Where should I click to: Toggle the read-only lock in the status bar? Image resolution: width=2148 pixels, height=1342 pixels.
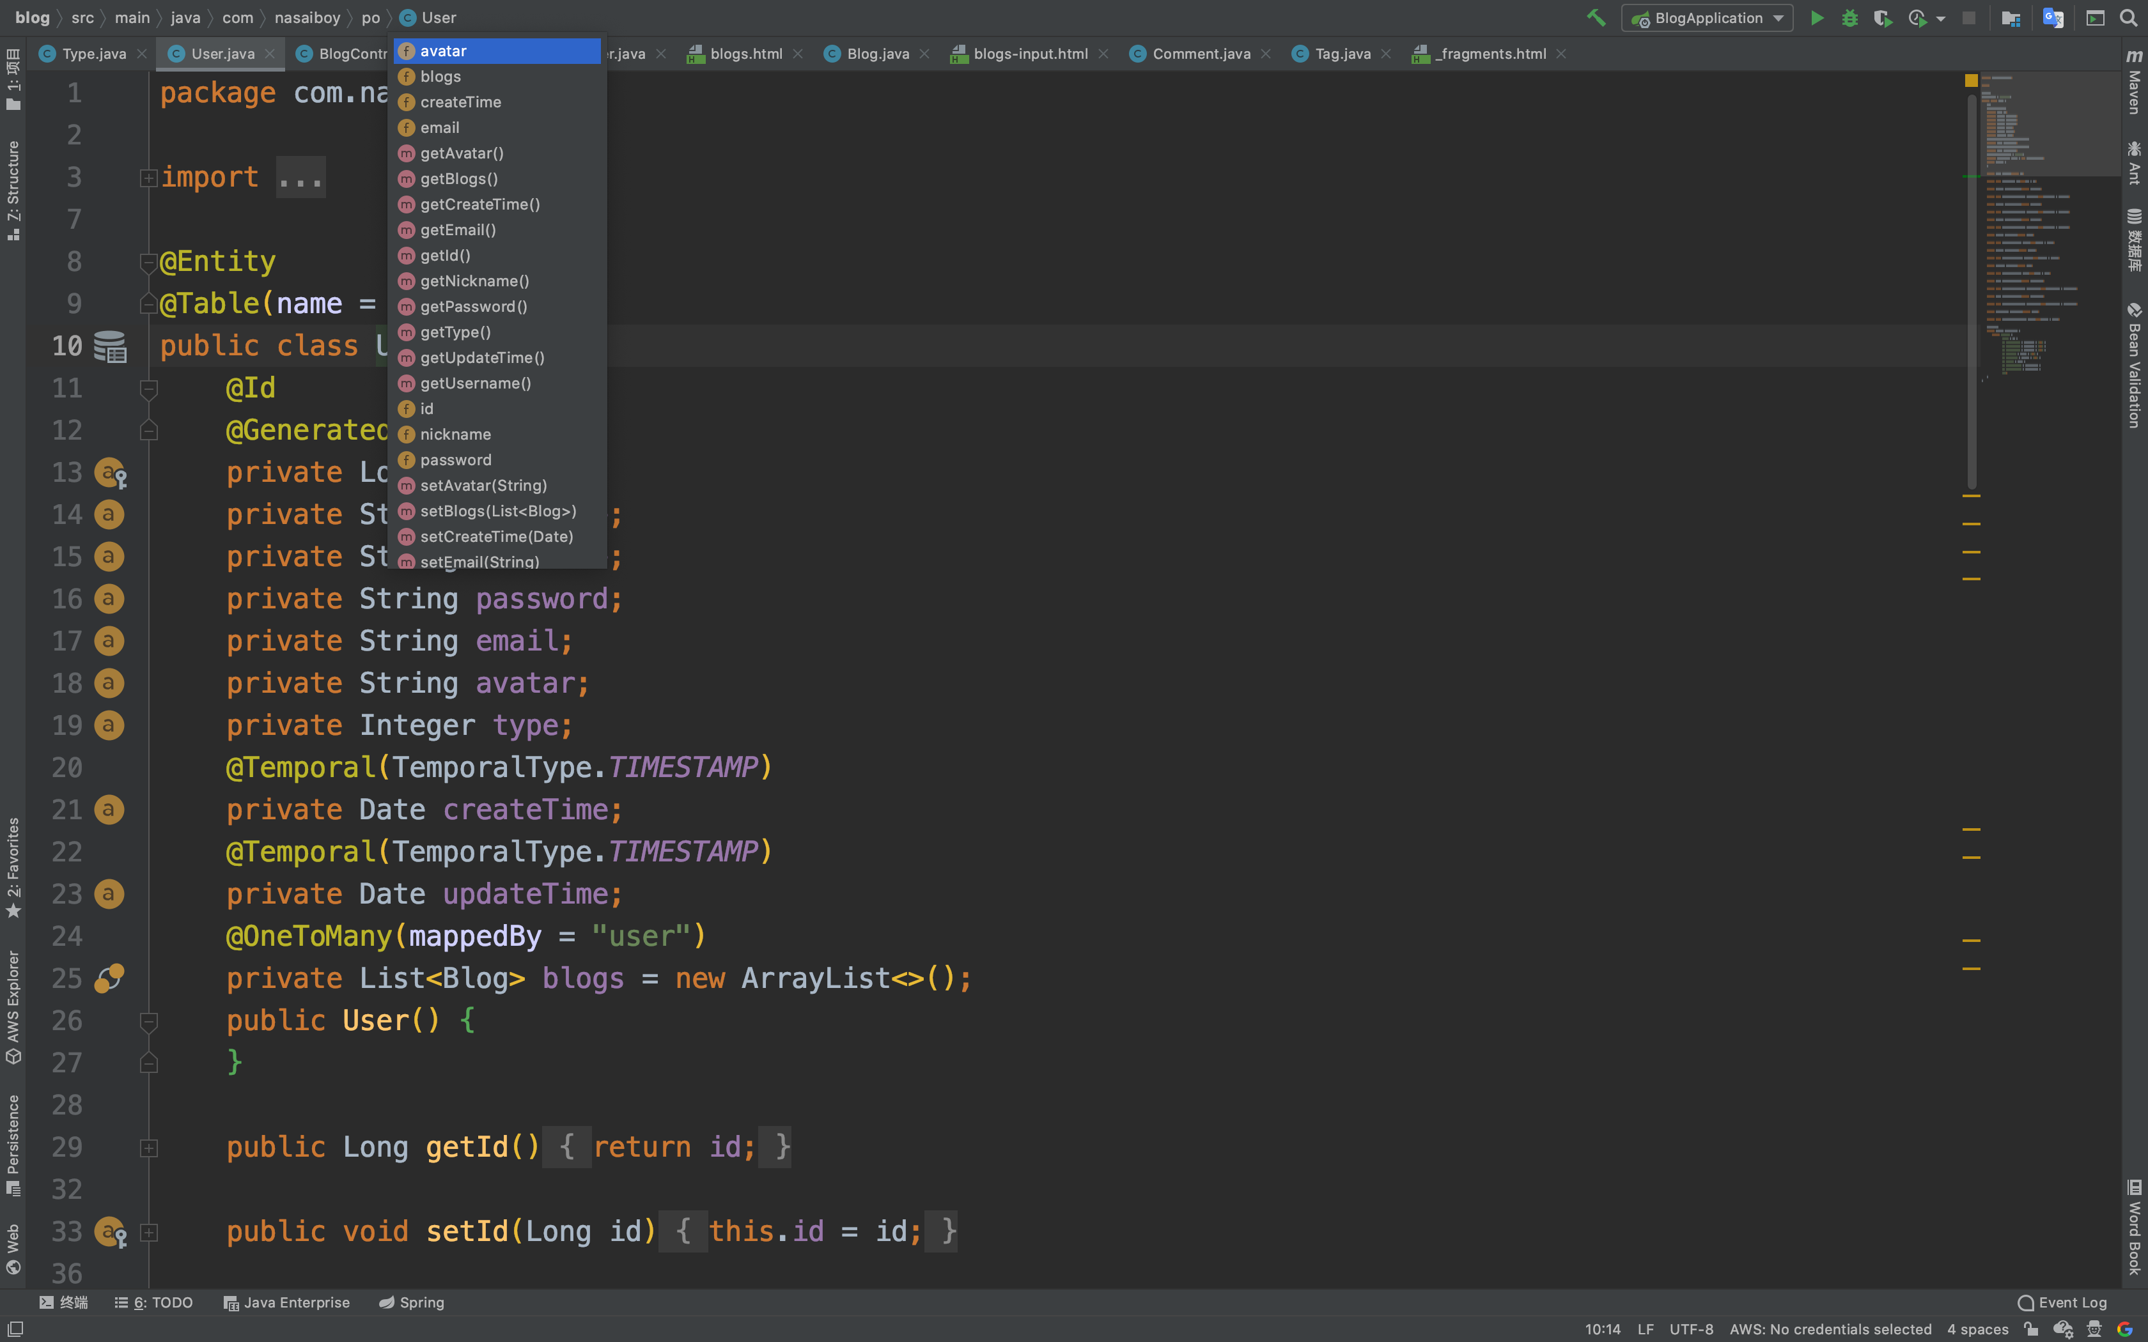2032,1329
